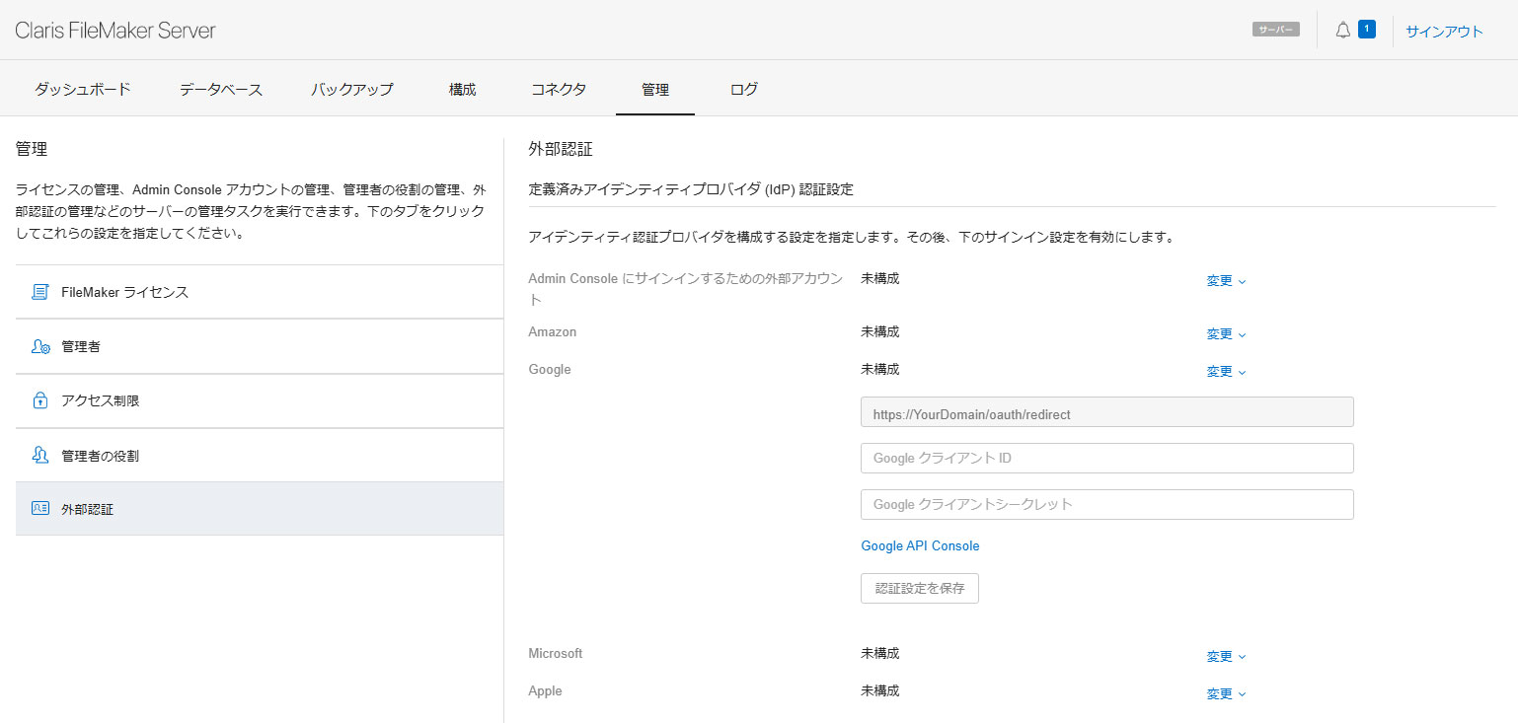The height and width of the screenshot is (723, 1518).
Task: Open the notification count badge
Action: [x=1367, y=30]
